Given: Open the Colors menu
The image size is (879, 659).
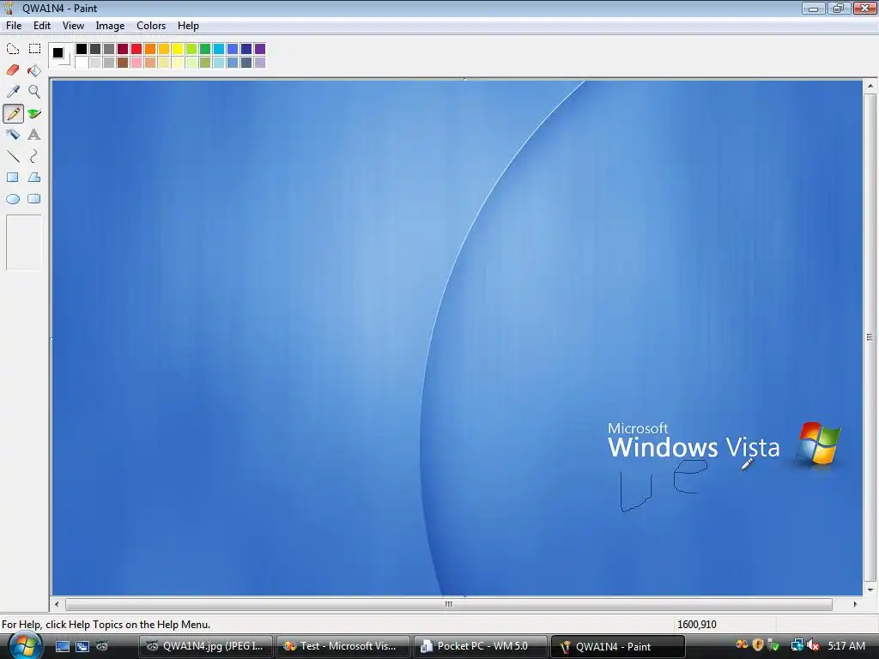Looking at the screenshot, I should [x=151, y=26].
